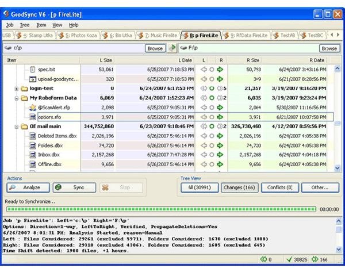Set spec.txt to copy right arrow
Screen dimensions: 345x268
(220, 70)
